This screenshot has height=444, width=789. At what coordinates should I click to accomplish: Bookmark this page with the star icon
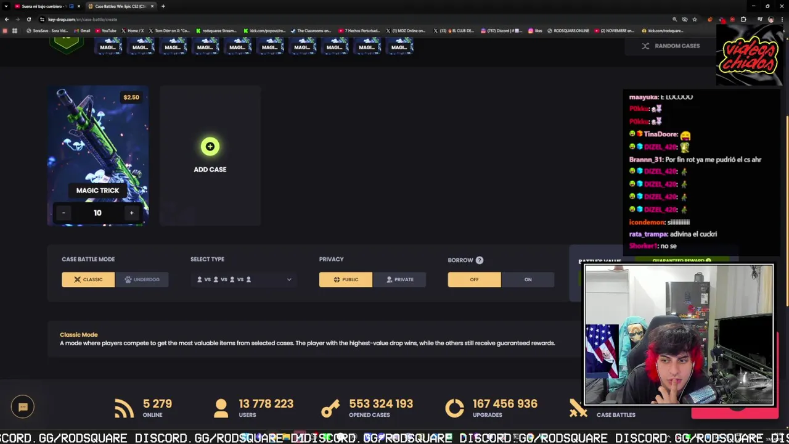click(695, 19)
